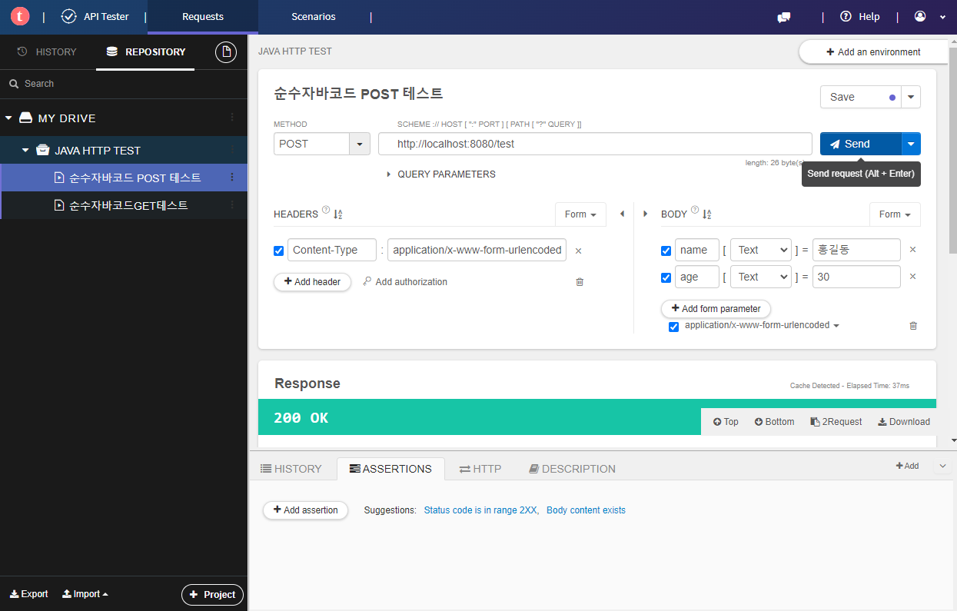957x611 pixels.
Task: Open the REPOSITORY sidebar tab
Action: (145, 51)
